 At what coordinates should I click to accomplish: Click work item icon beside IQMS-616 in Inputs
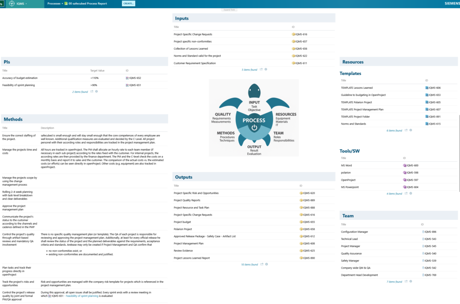coord(293,34)
